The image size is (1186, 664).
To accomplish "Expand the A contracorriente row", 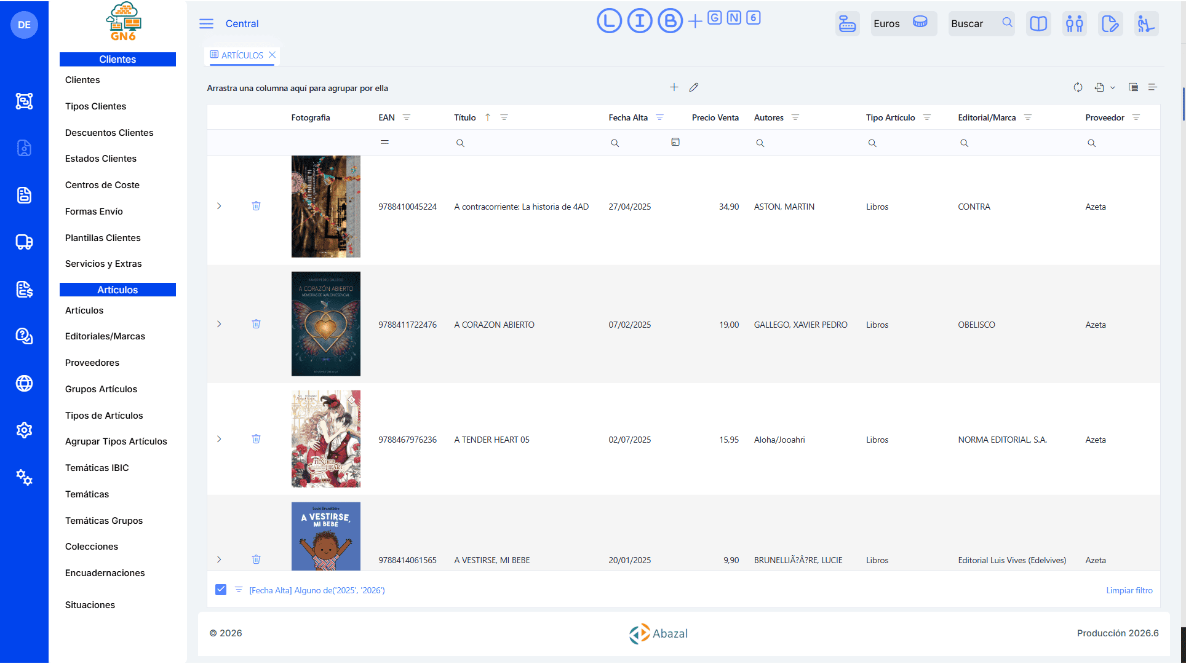I will coord(219,206).
